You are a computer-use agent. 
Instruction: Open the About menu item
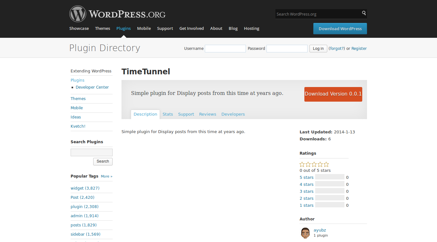216,28
